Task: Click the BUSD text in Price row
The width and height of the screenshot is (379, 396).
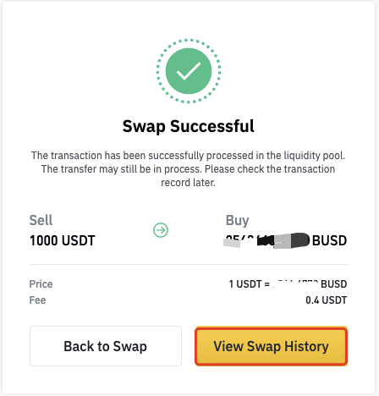Action: (334, 284)
